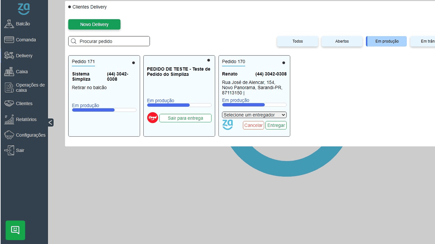
Task: Open the Caixa cash register icon
Action: tap(9, 72)
